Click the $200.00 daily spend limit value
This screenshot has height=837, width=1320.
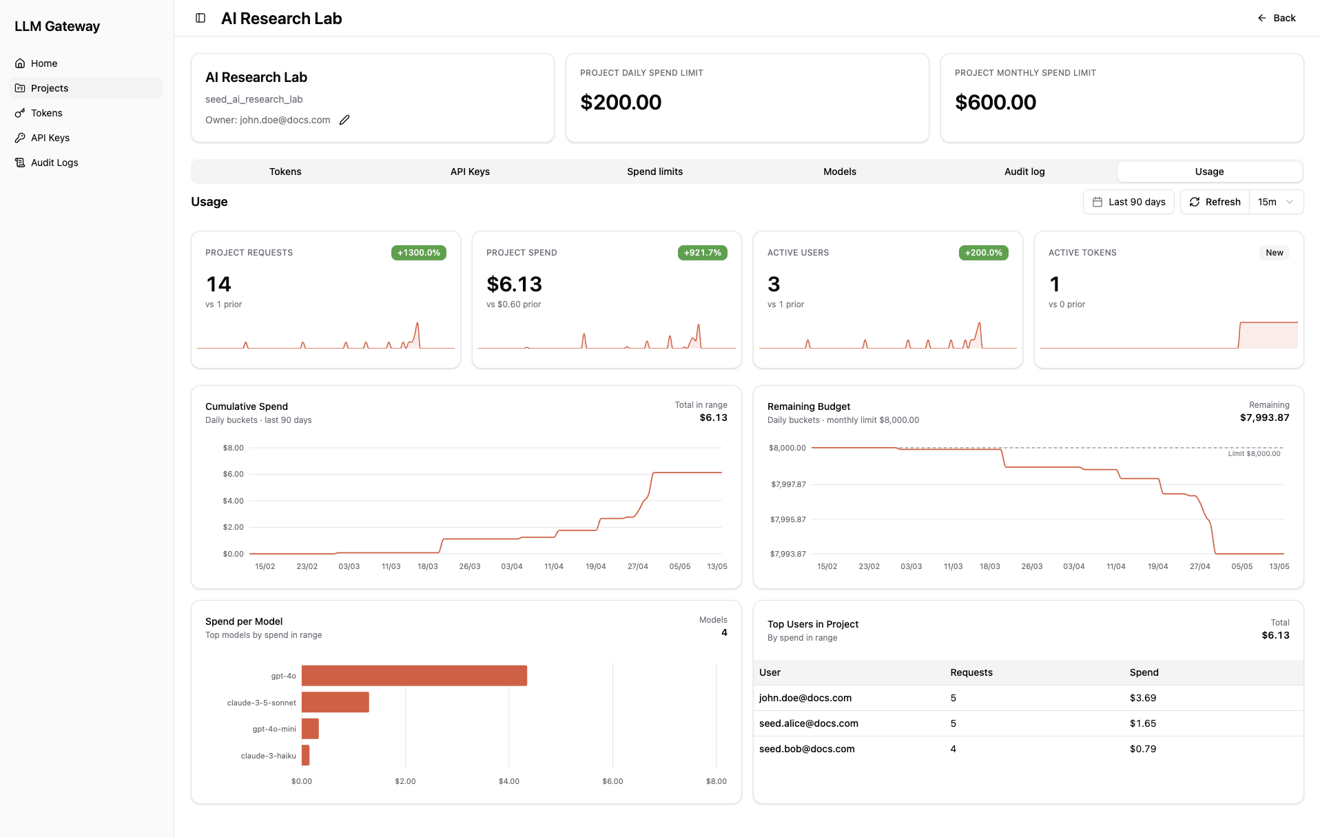621,102
